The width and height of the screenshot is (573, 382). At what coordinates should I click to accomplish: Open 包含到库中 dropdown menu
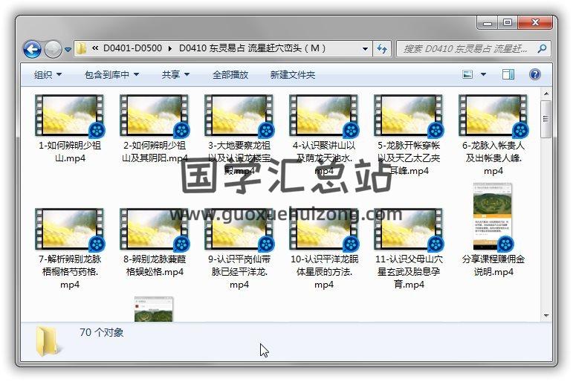point(111,75)
